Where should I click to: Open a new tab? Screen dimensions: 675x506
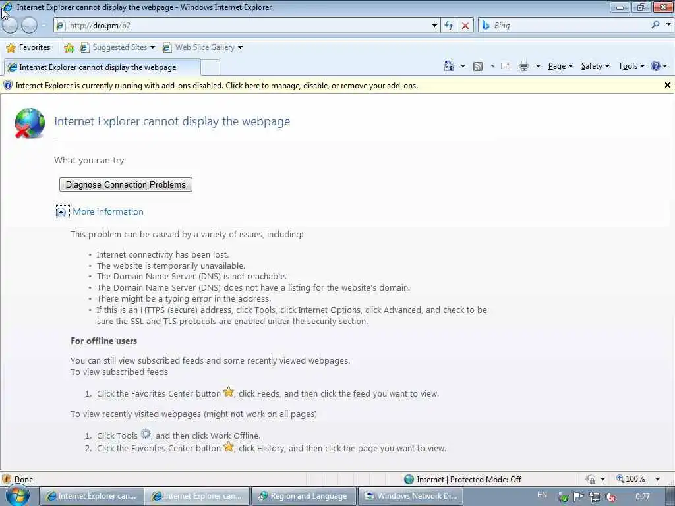coord(210,68)
